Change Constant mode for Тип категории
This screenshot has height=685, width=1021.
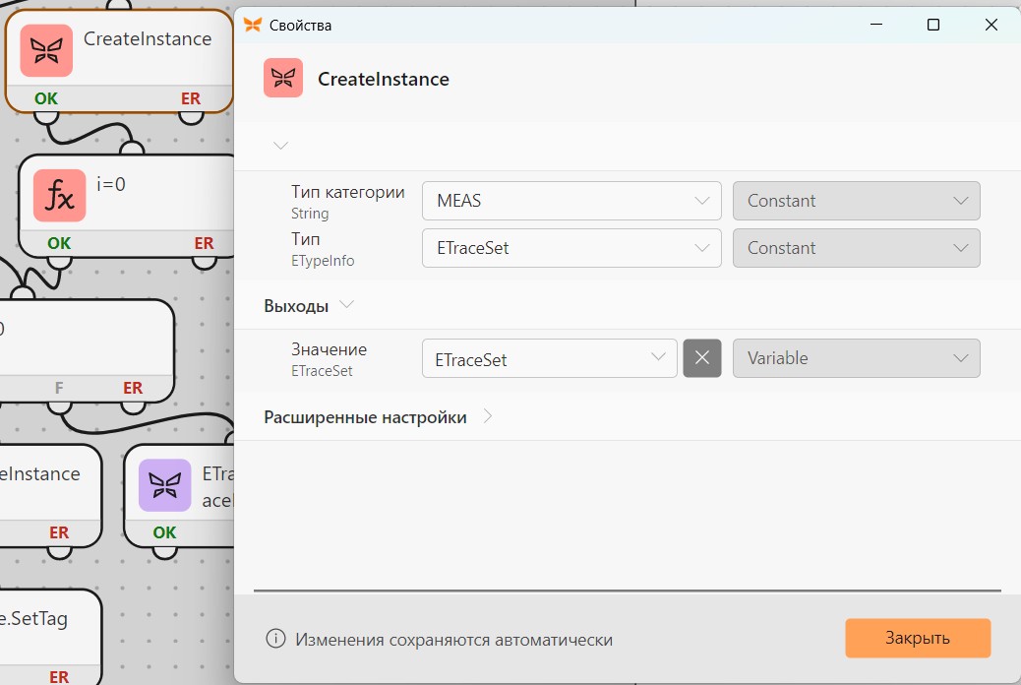(857, 201)
